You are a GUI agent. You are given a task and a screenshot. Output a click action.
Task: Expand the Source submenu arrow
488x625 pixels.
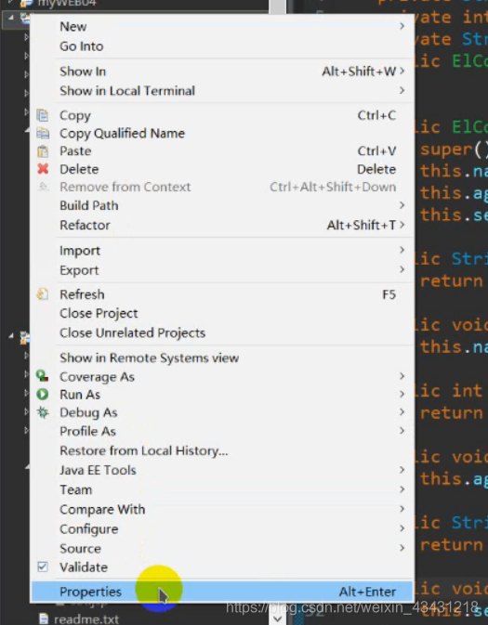pyautogui.click(x=402, y=548)
